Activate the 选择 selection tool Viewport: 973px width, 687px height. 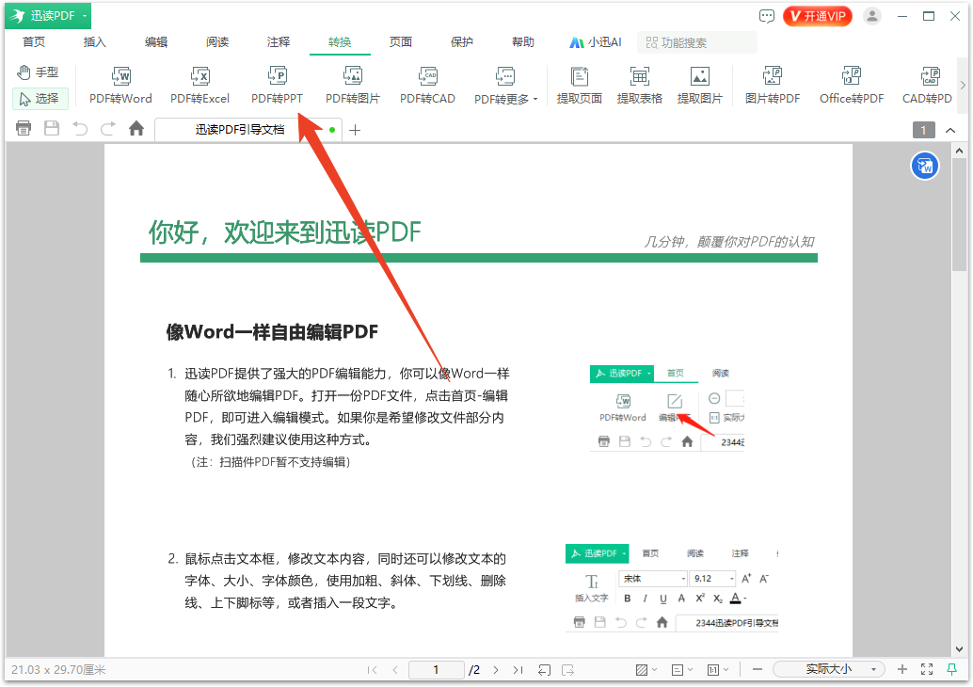coord(39,98)
